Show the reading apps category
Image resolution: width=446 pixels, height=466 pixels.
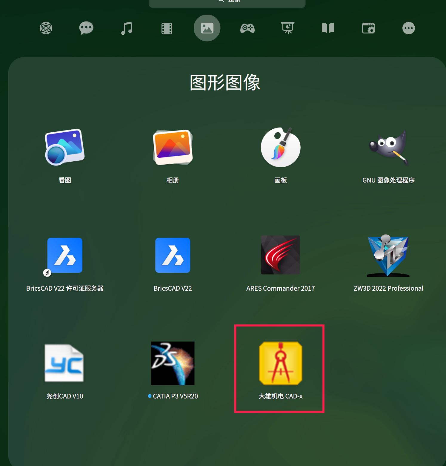coord(328,28)
